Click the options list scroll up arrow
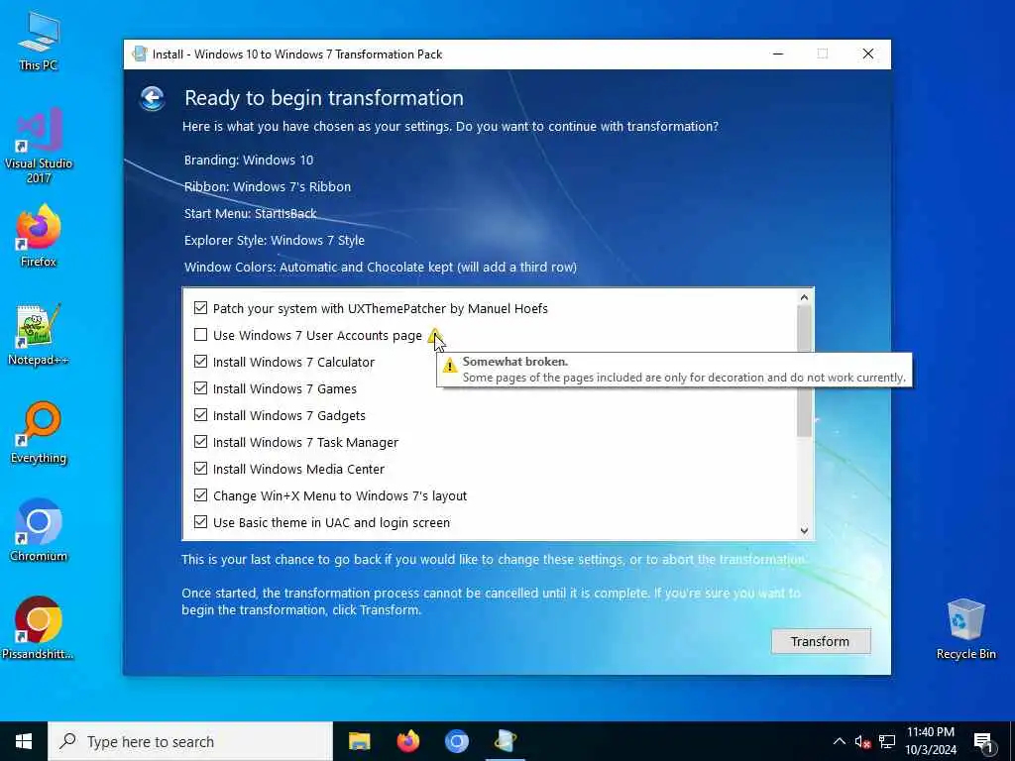 click(804, 297)
